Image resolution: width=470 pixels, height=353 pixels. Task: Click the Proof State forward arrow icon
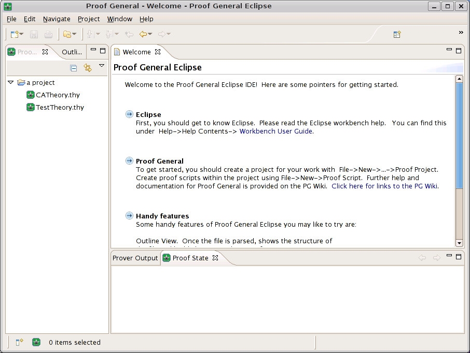[437, 258]
